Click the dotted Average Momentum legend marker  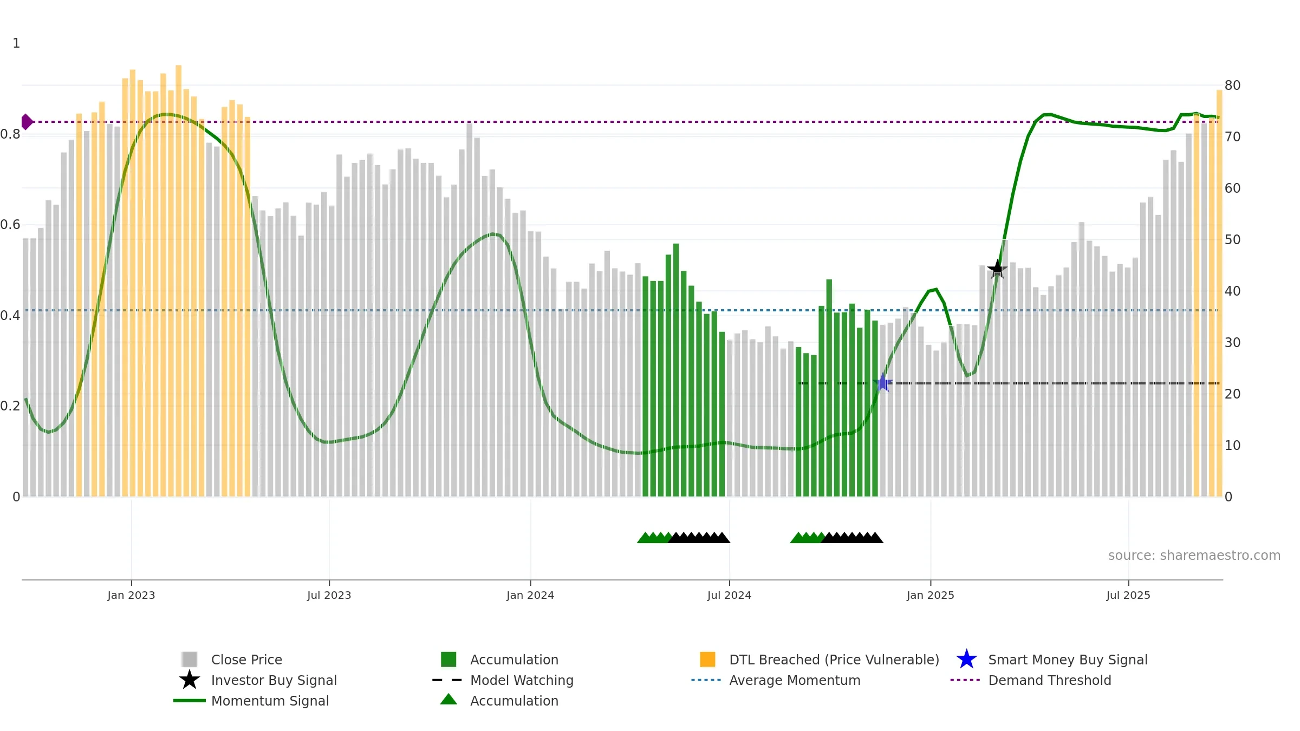coord(706,680)
